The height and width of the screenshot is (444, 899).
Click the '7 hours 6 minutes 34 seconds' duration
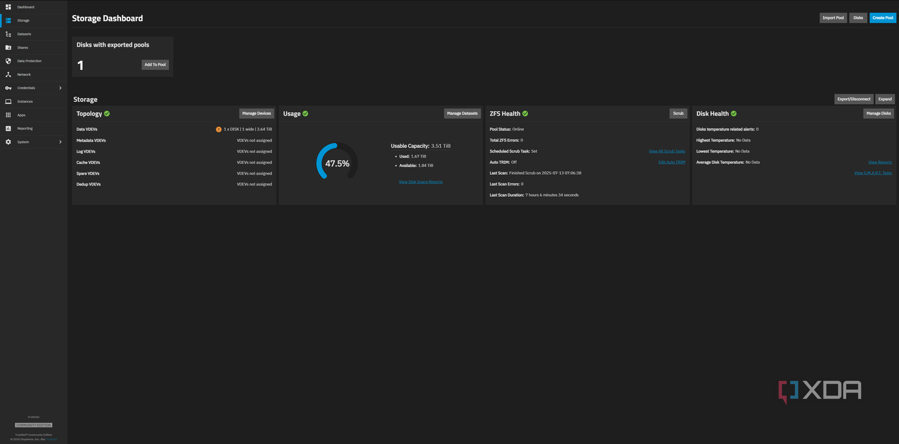(x=552, y=195)
